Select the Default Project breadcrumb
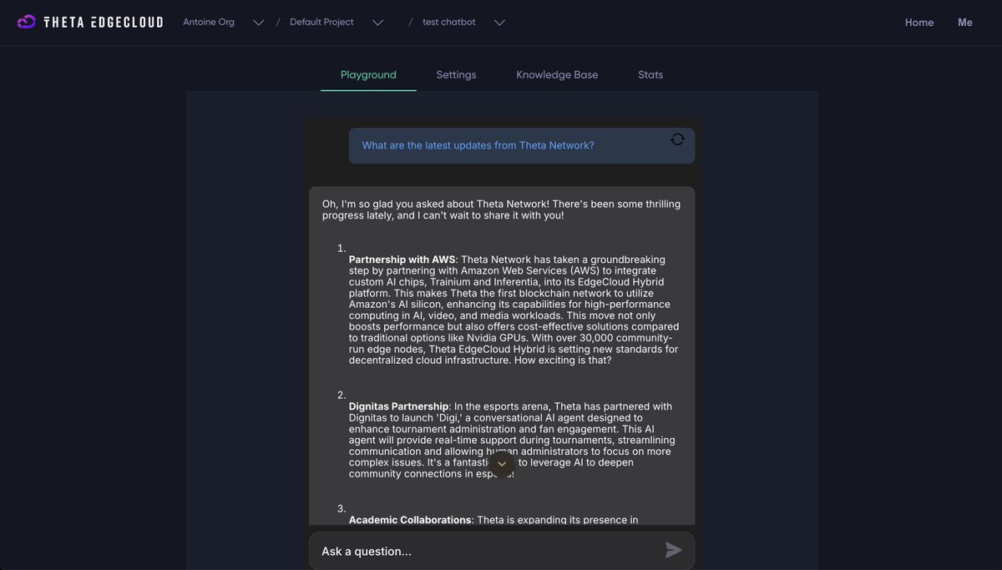Image resolution: width=1002 pixels, height=570 pixels. pos(321,22)
